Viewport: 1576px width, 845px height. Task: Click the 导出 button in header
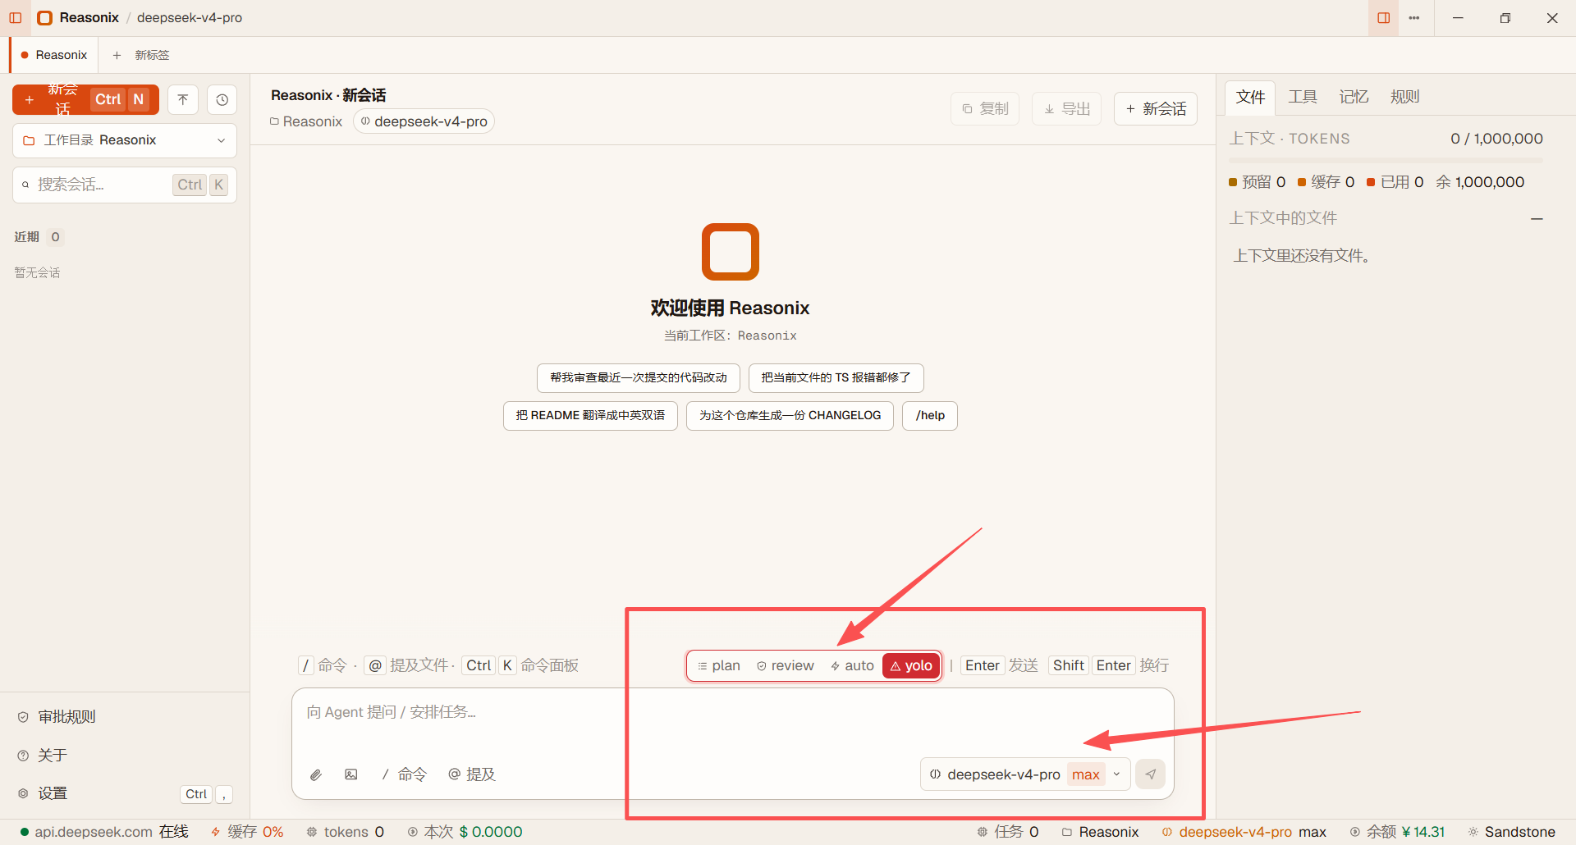click(x=1067, y=109)
